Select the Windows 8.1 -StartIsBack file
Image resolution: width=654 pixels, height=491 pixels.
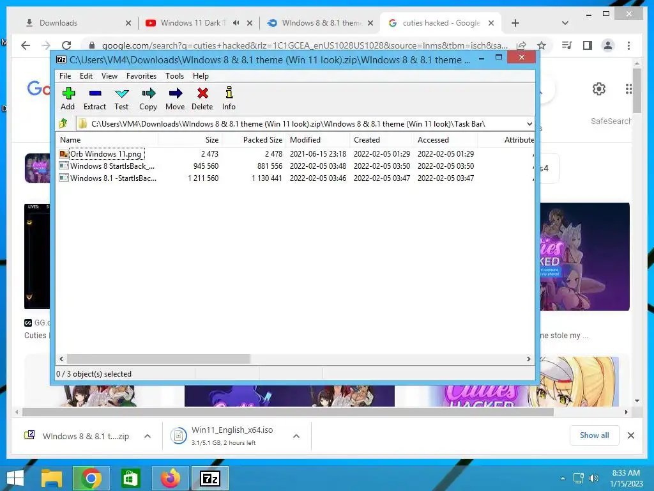[x=113, y=178]
